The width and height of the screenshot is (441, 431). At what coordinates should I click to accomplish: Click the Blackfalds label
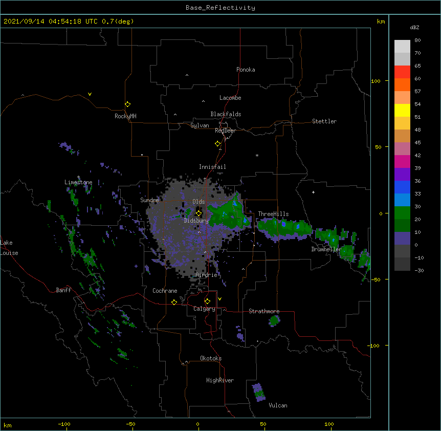click(226, 114)
